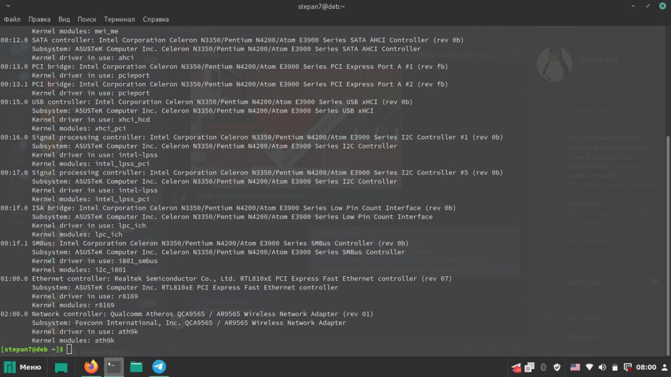Screen dimensions: 671x377
Task: Close the terminal window
Action: click(662, 6)
